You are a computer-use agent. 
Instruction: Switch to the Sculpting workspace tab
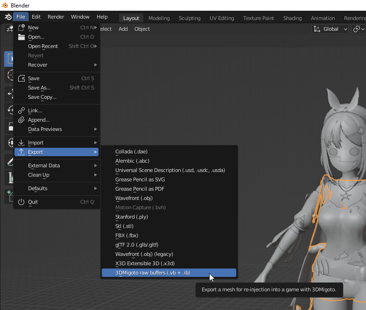(190, 18)
